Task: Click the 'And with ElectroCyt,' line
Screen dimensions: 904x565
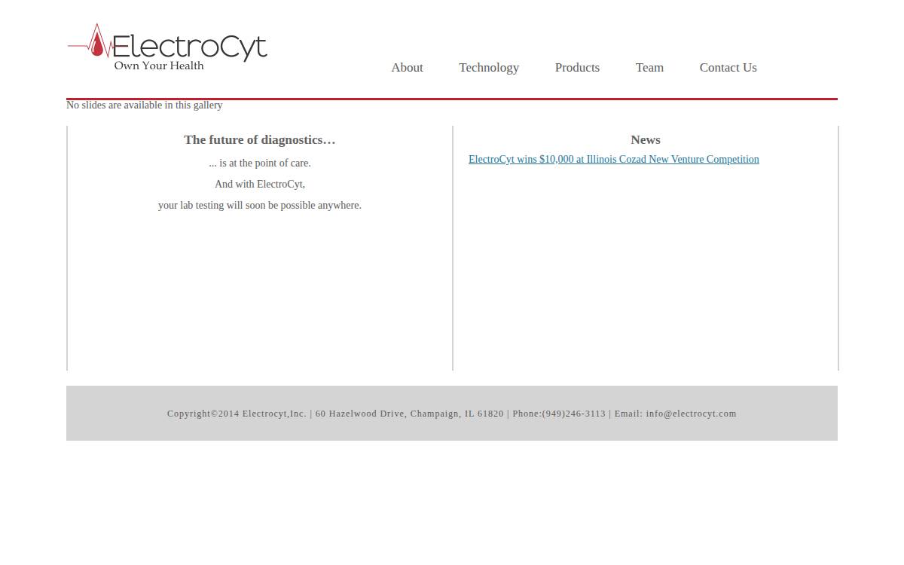Action: click(260, 185)
